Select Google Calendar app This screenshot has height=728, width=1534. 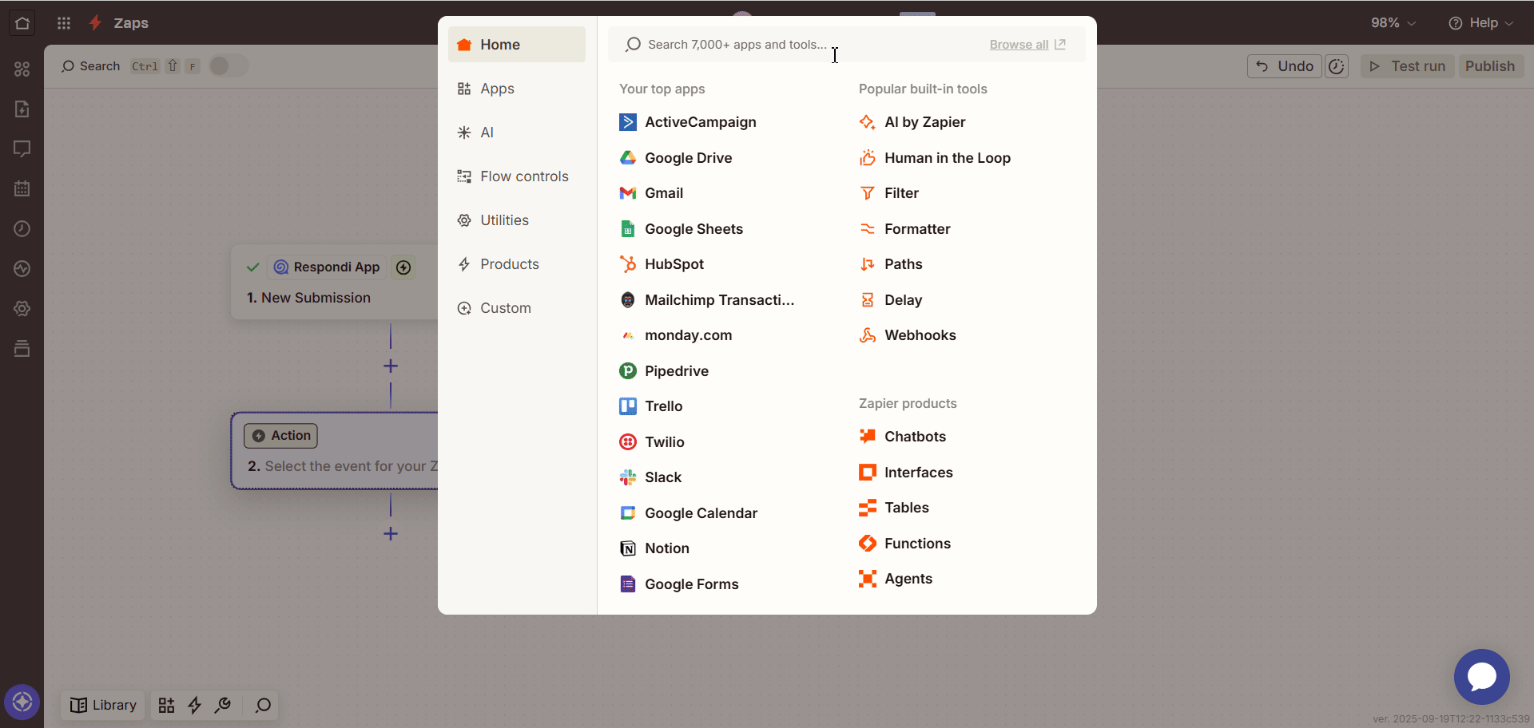(689, 513)
